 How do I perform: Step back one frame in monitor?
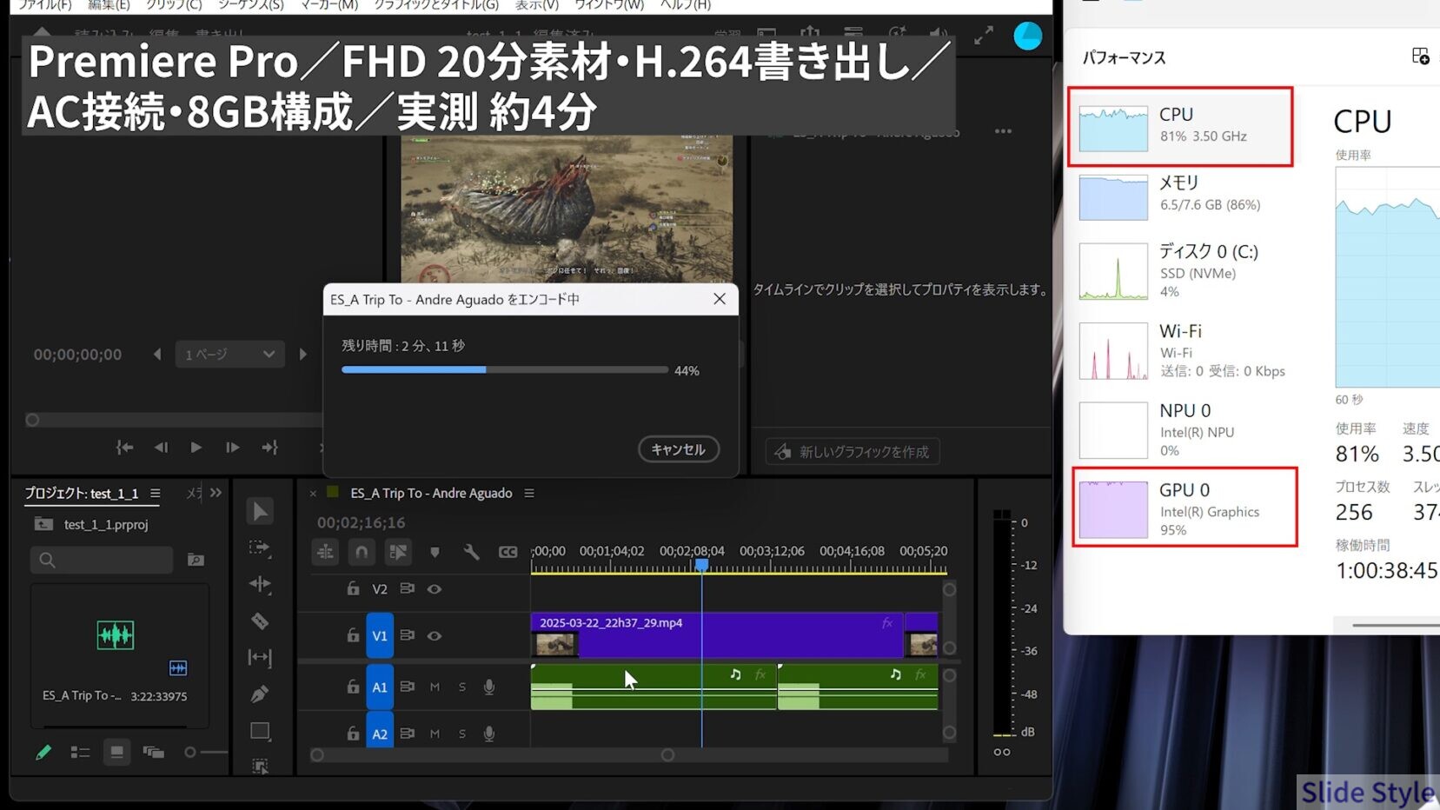click(x=161, y=448)
